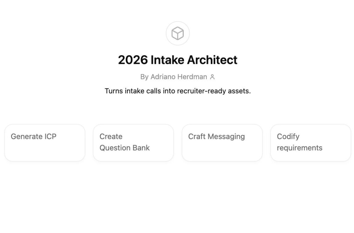Click the cube logo icon
This screenshot has width=354, height=233.
tap(178, 33)
